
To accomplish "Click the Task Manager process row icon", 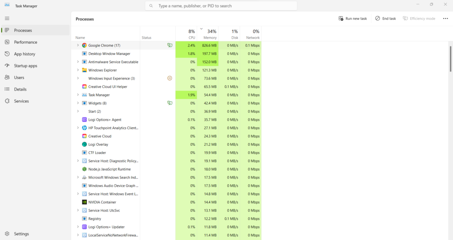I will pyautogui.click(x=84, y=95).
